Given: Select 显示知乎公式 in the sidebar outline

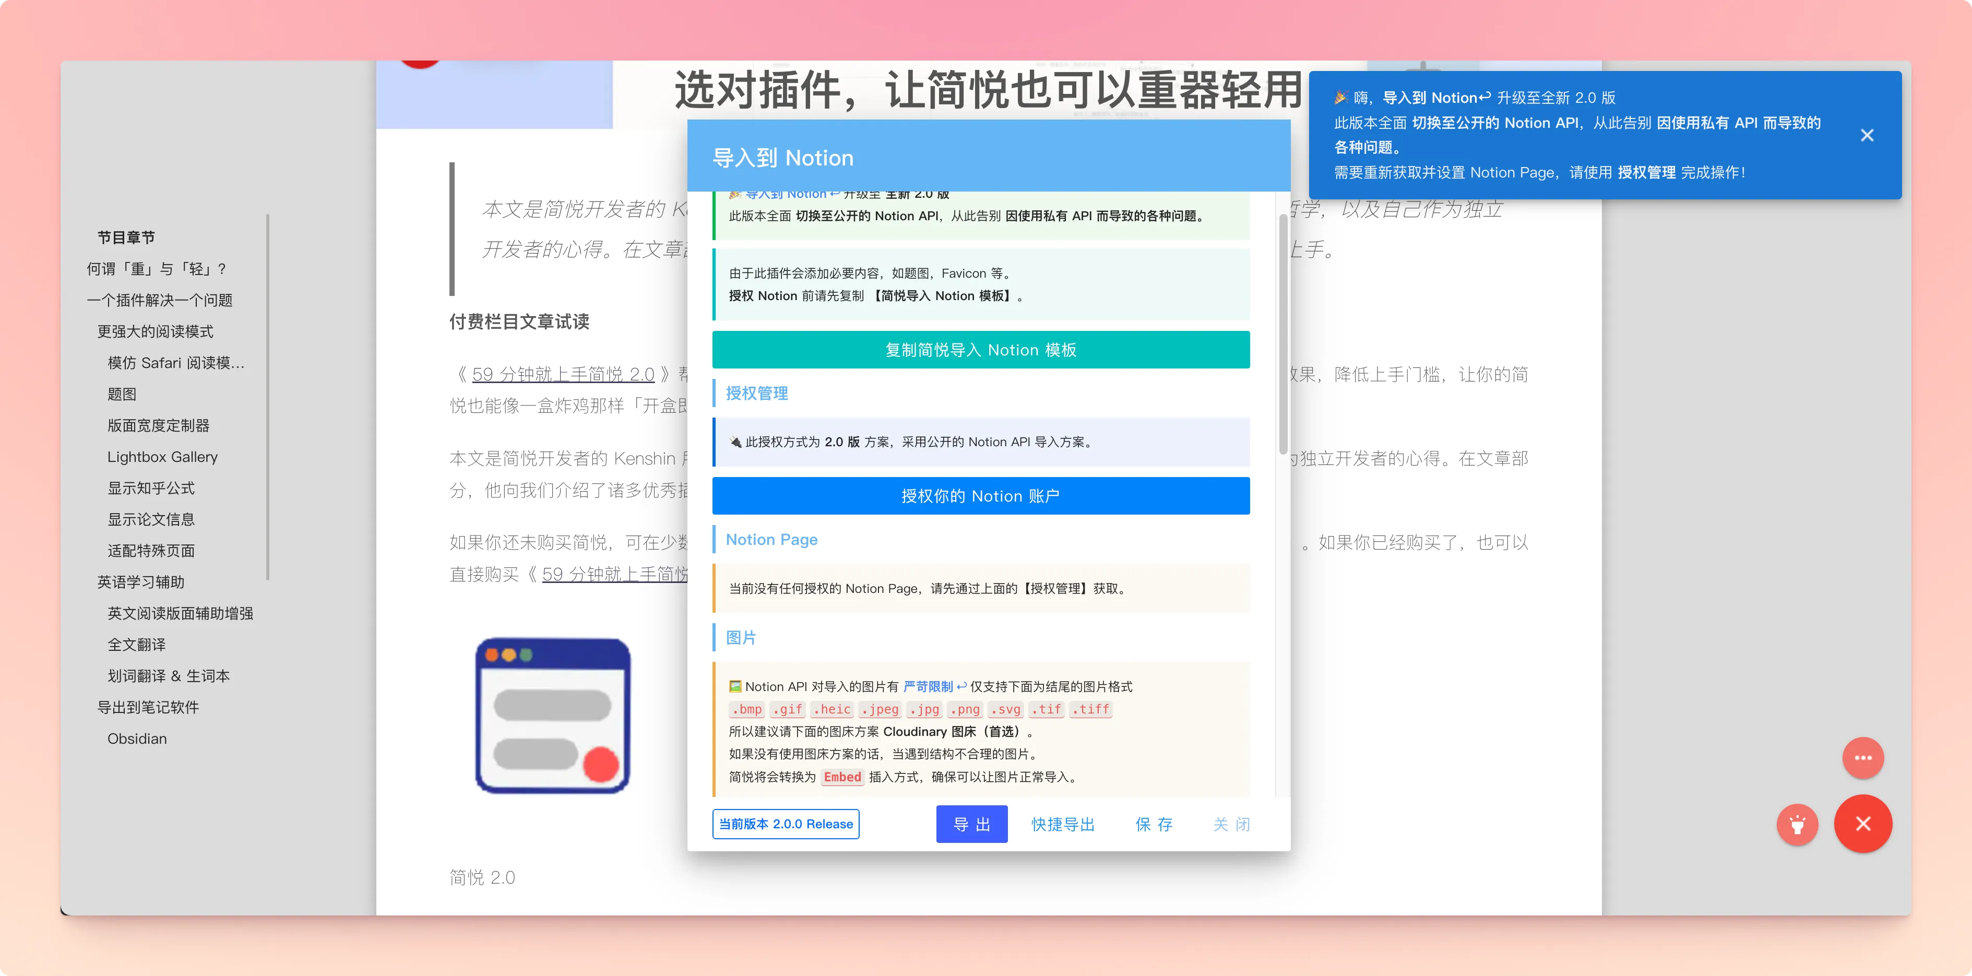Looking at the screenshot, I should [151, 489].
